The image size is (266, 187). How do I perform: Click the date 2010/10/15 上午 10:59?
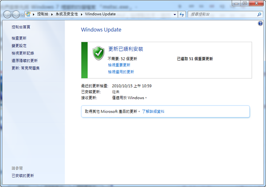click(132, 86)
